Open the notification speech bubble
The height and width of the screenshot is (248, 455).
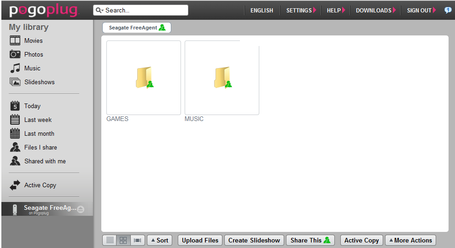(448, 10)
